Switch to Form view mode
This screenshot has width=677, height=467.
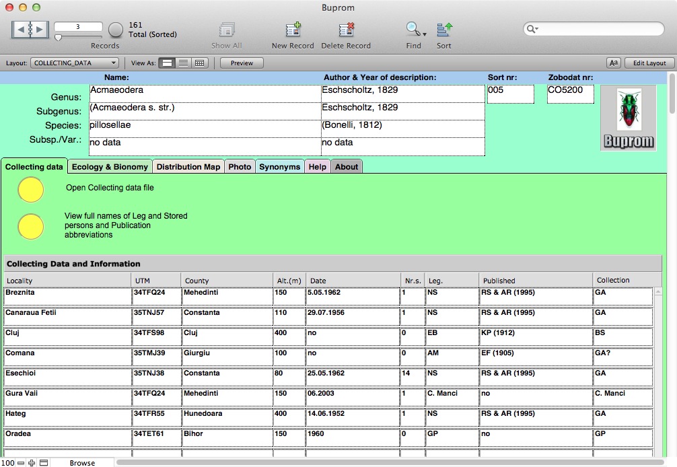(x=168, y=63)
